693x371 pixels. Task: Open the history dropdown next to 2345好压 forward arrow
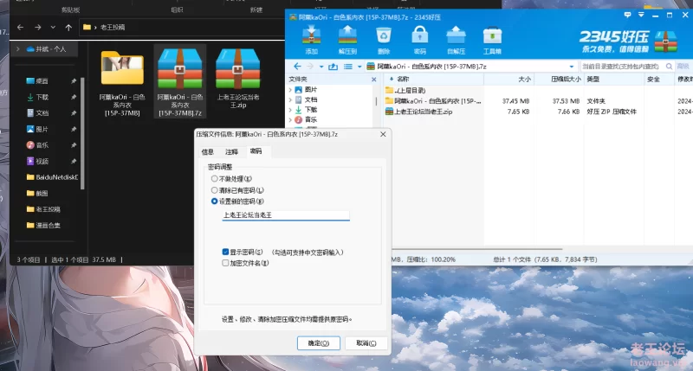pyautogui.click(x=321, y=67)
